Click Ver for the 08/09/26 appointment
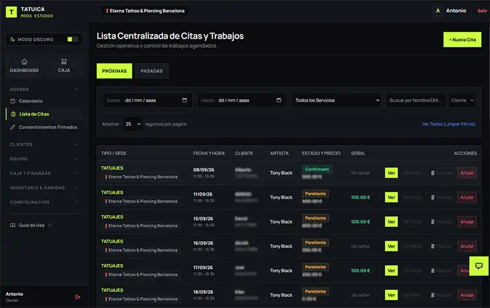 click(x=391, y=173)
